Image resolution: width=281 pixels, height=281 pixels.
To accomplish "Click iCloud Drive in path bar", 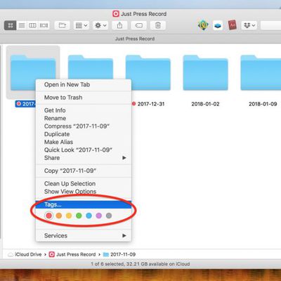I will pos(25,254).
